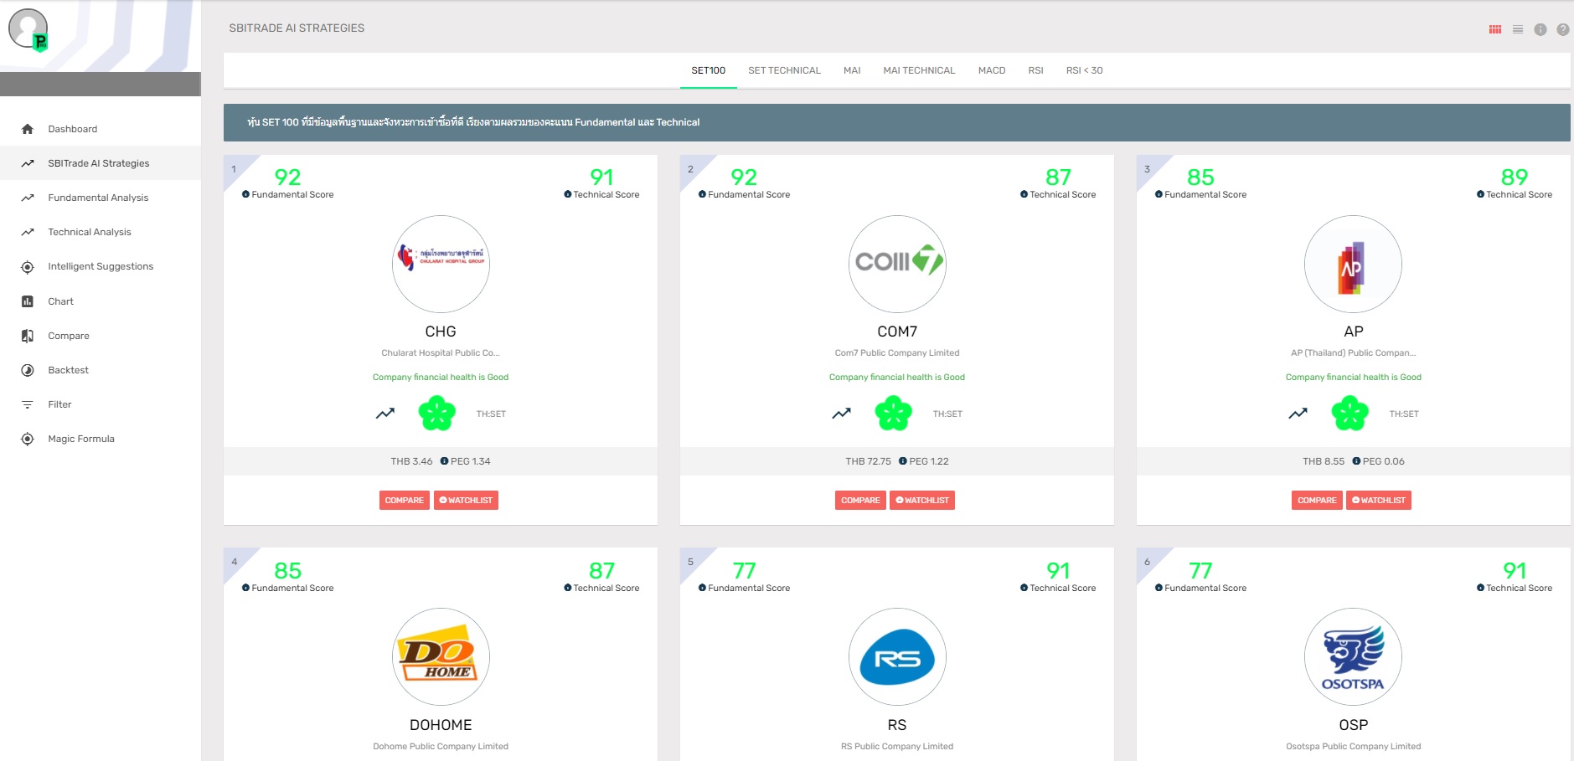Click DOHOME Fundamental Score info icon

(x=245, y=588)
